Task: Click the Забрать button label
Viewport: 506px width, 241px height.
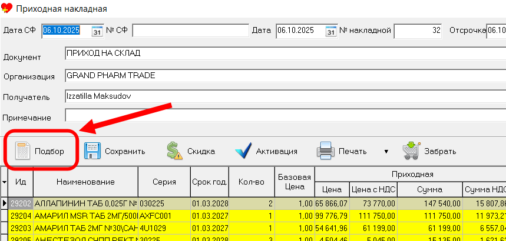Action: coord(440,152)
